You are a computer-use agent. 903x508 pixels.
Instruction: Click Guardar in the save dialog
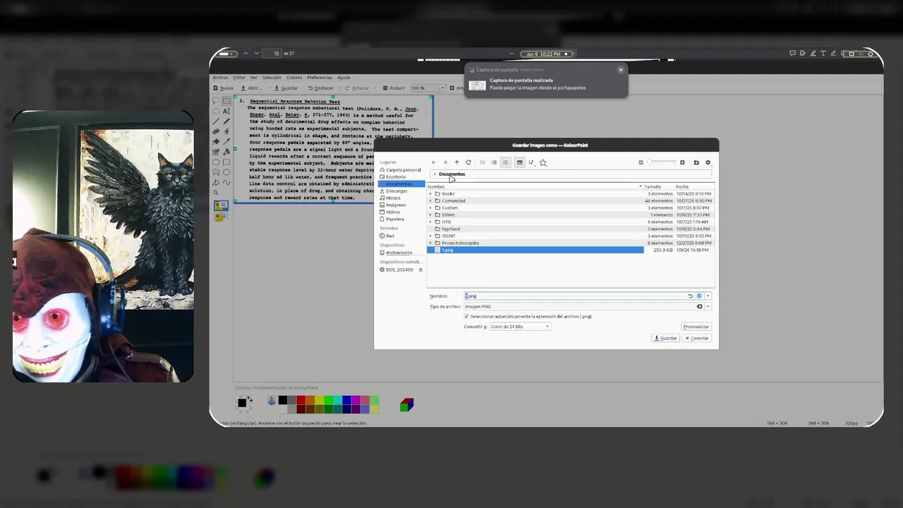point(665,338)
